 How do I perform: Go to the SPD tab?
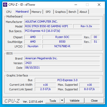[x=48, y=12]
